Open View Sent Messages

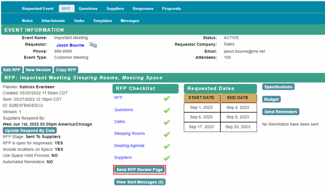(x=140, y=182)
